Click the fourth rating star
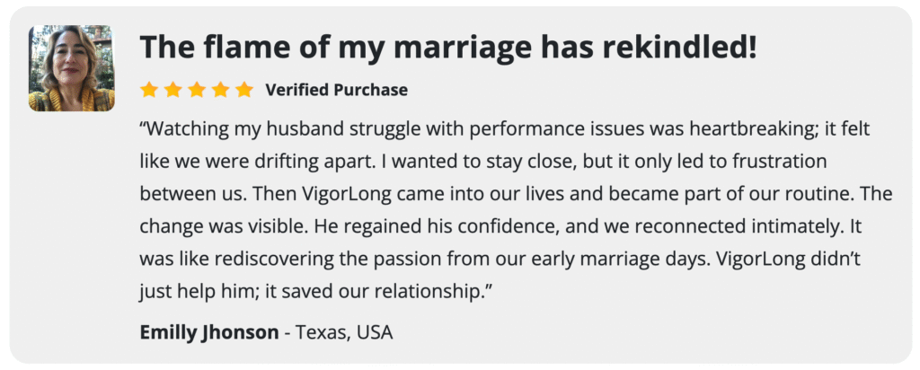The width and height of the screenshot is (920, 370). click(x=220, y=90)
